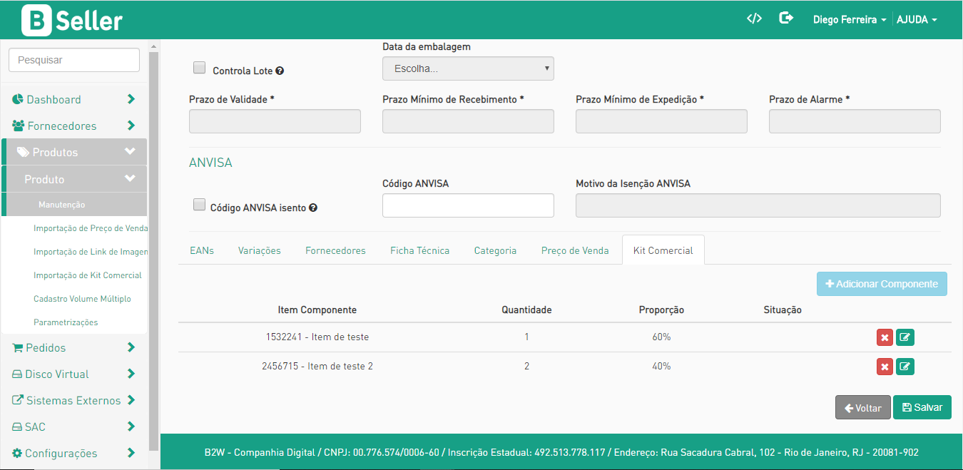Viewport: 963px width, 470px height.
Task: Delete the Item de teste component row
Action: click(x=885, y=337)
